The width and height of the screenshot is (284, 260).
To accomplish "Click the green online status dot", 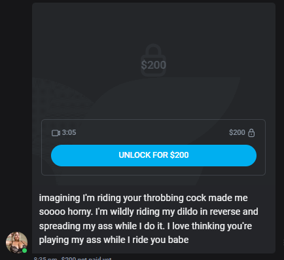I will point(25,250).
